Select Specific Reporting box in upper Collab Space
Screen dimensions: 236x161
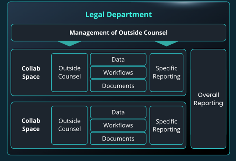pyautogui.click(x=167, y=73)
